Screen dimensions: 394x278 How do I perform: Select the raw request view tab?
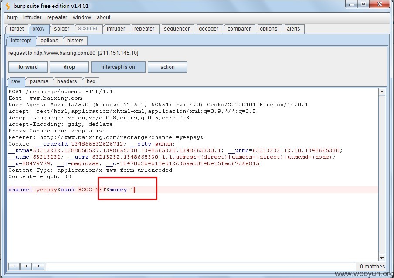[16, 81]
